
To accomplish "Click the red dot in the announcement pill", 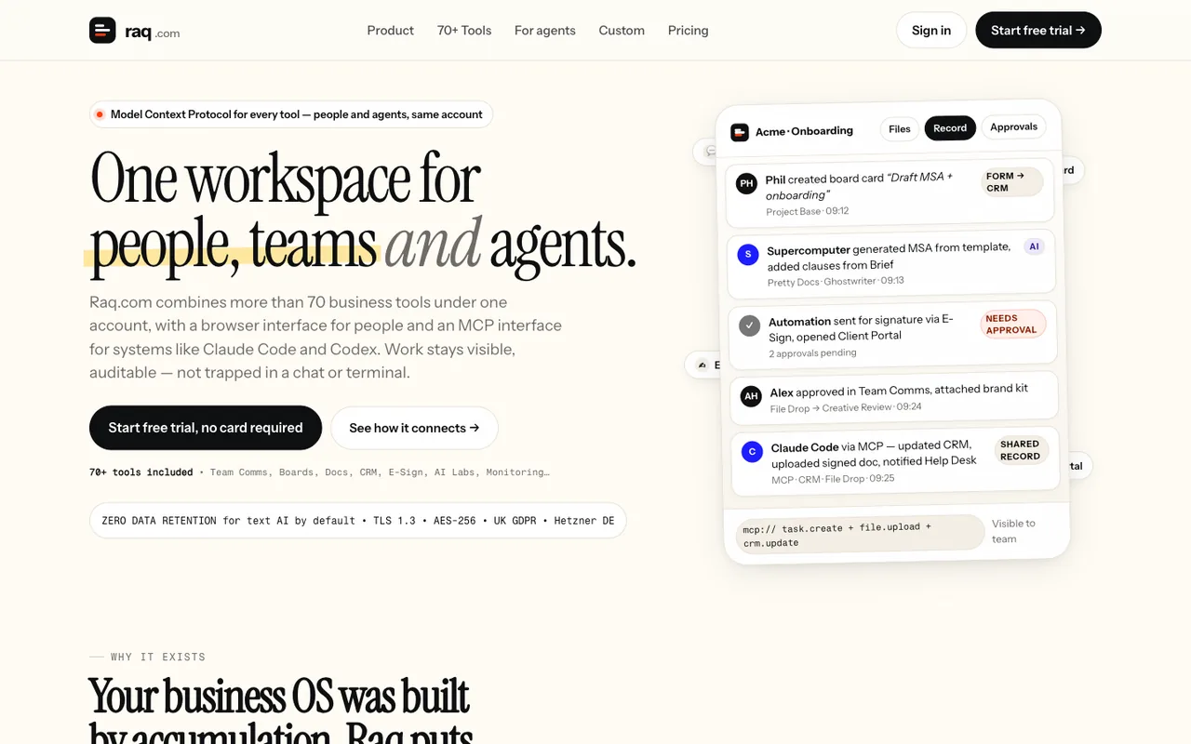I will pyautogui.click(x=100, y=114).
